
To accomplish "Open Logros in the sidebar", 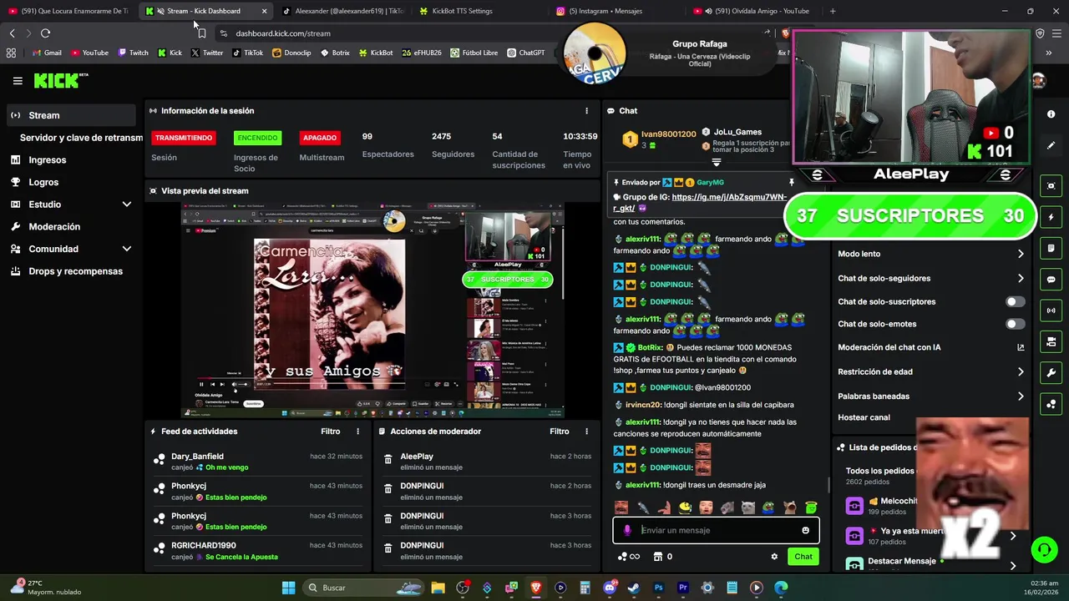I will click(70, 182).
